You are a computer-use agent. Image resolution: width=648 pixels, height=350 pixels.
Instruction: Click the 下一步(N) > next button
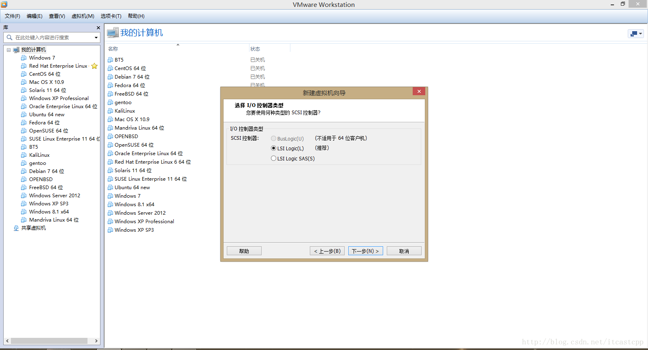click(365, 251)
